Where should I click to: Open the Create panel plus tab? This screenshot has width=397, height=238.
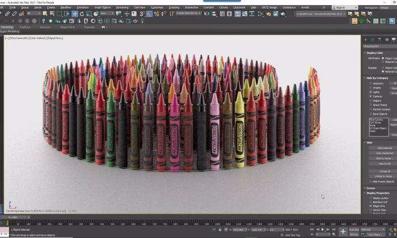365,40
